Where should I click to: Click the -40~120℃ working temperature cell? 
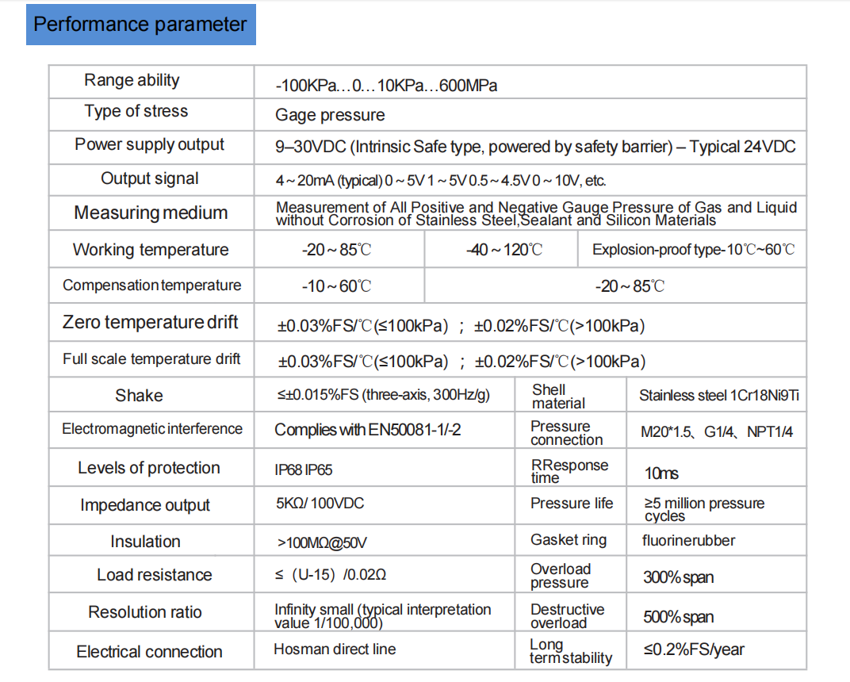coord(504,251)
